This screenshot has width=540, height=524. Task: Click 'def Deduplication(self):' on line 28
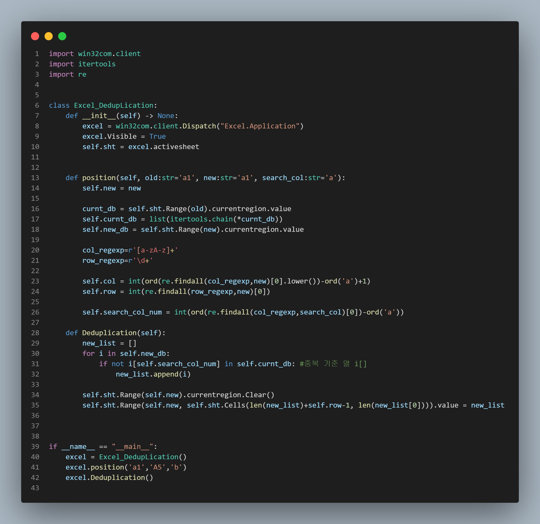click(x=115, y=333)
